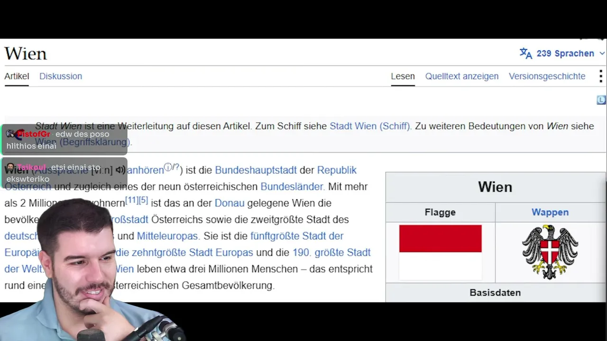Image resolution: width=607 pixels, height=341 pixels.
Task: Click the large Wien page title
Action: pyautogui.click(x=26, y=54)
